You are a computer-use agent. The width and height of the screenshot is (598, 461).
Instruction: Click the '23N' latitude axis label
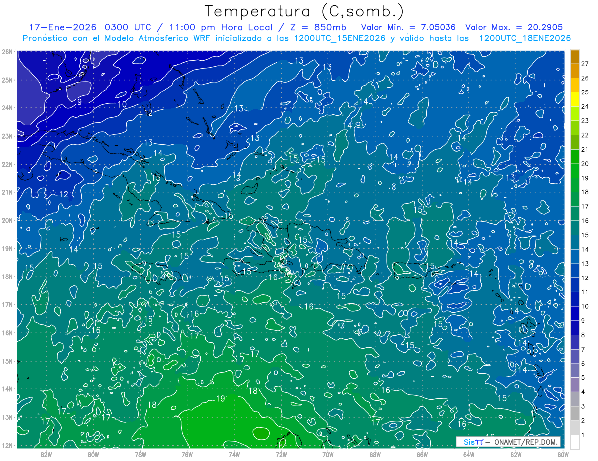click(7, 136)
